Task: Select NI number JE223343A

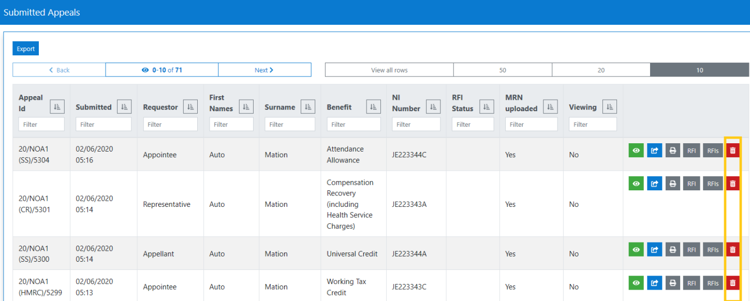Action: click(x=409, y=204)
